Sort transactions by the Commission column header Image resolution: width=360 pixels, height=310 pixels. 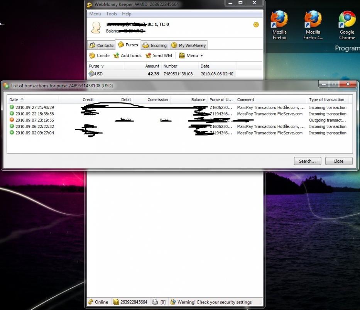click(152, 100)
